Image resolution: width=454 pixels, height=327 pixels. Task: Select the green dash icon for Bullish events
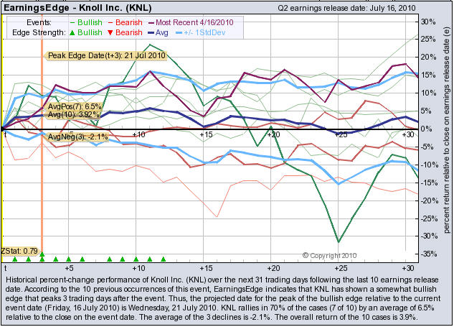[72, 22]
